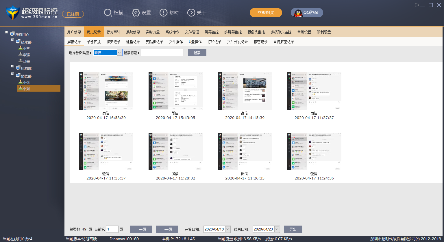Collapse the 销售部 department node
Image resolution: width=444 pixels, height=242 pixels.
[12, 74]
